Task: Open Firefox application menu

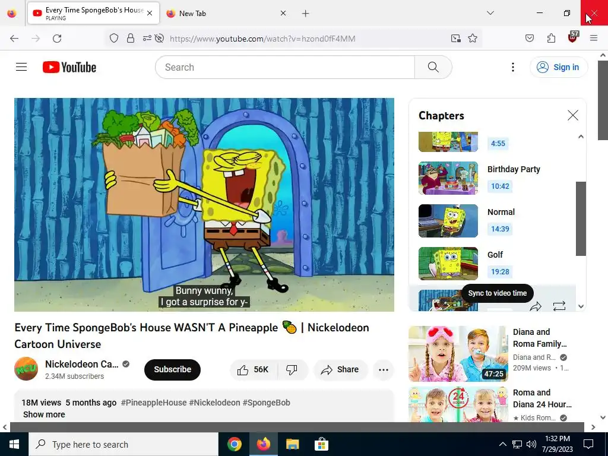Action: (594, 39)
